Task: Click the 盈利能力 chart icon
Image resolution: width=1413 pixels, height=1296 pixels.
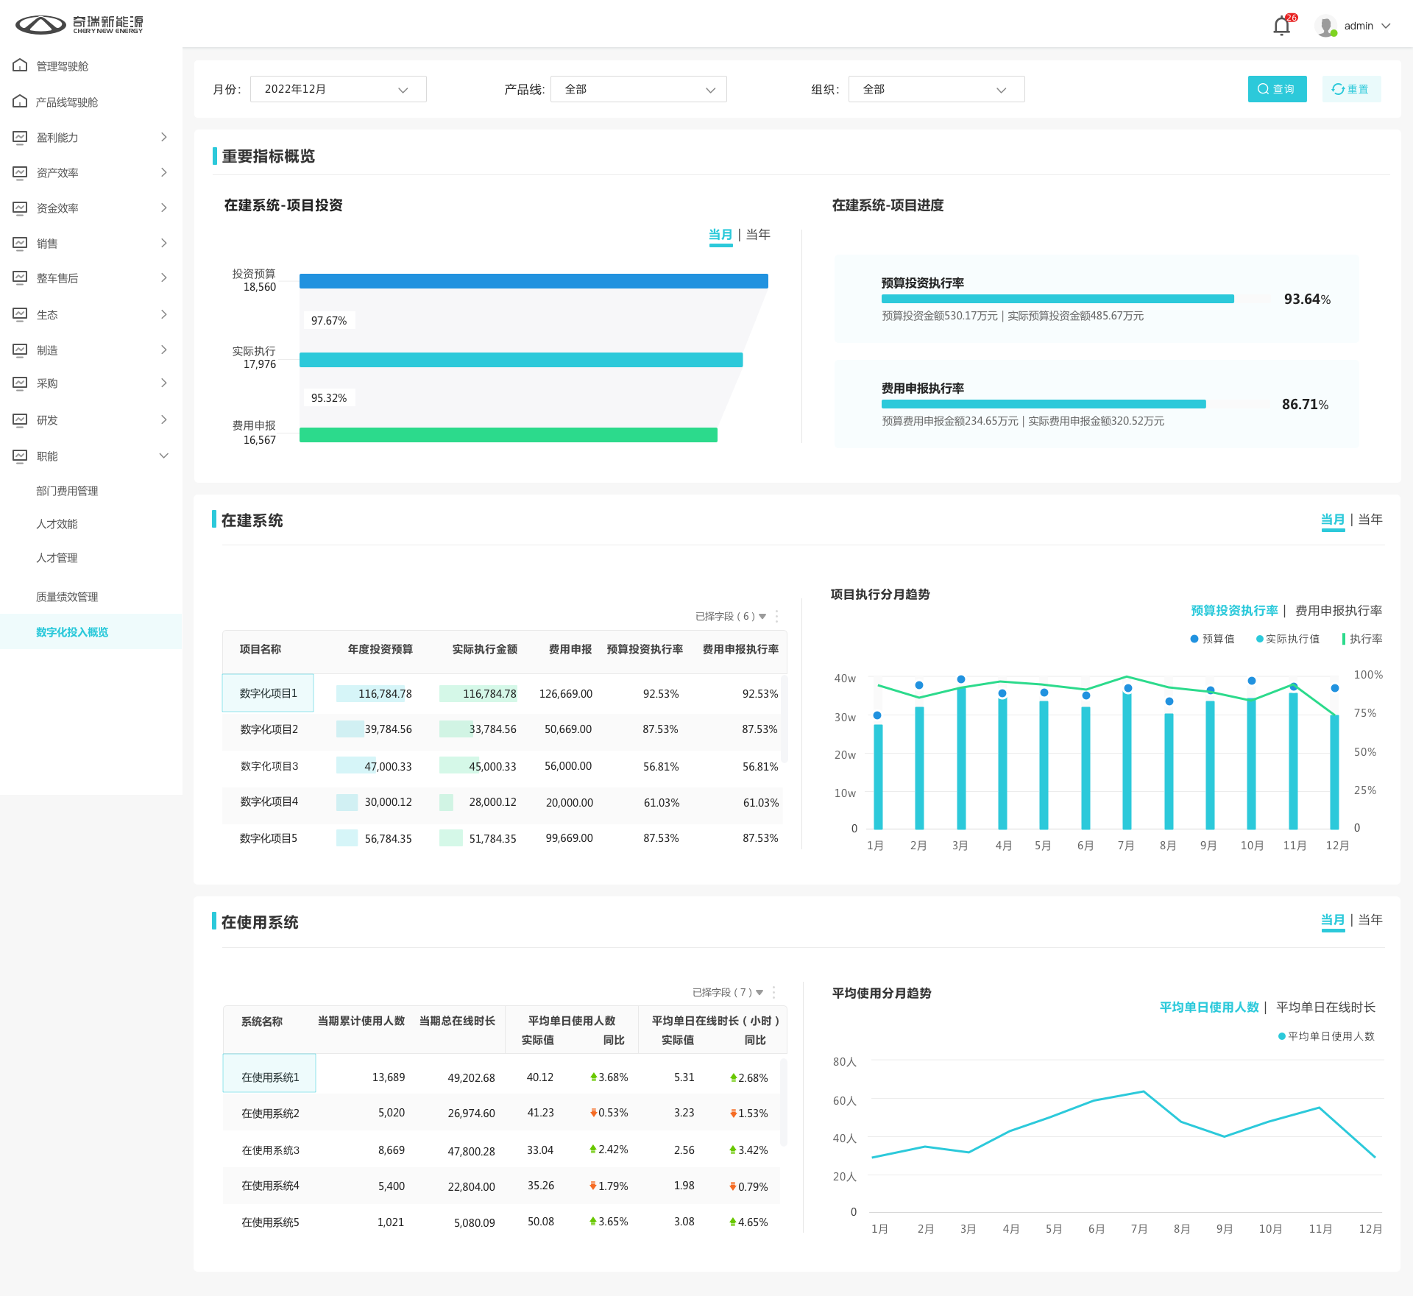Action: point(20,137)
